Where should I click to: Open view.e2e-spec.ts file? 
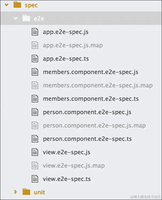[x=67, y=179]
